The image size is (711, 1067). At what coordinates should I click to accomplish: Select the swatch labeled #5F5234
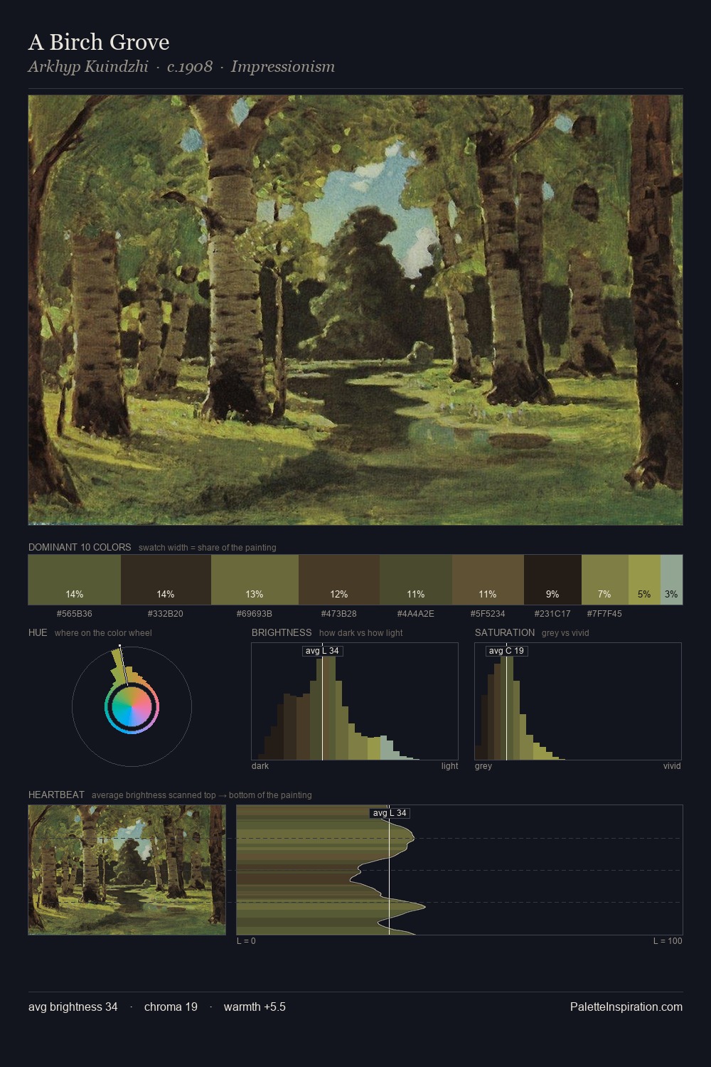pos(488,580)
